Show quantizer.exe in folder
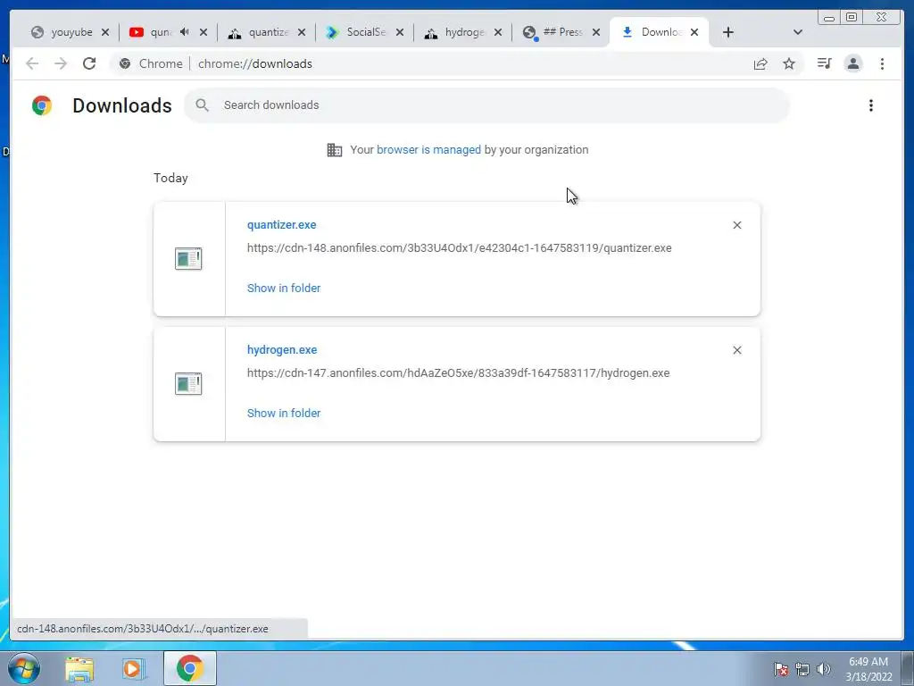Image resolution: width=914 pixels, height=686 pixels. coord(284,289)
